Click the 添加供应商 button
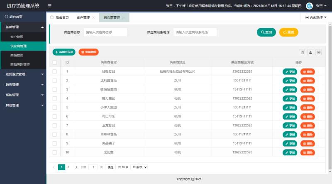This screenshot has height=184, width=332. (x=64, y=52)
